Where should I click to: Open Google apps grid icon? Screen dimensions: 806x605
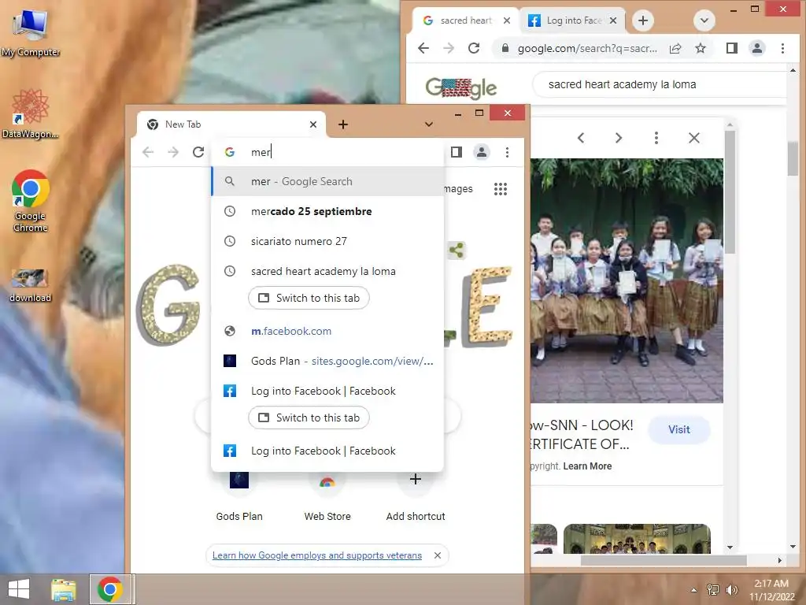coord(501,189)
